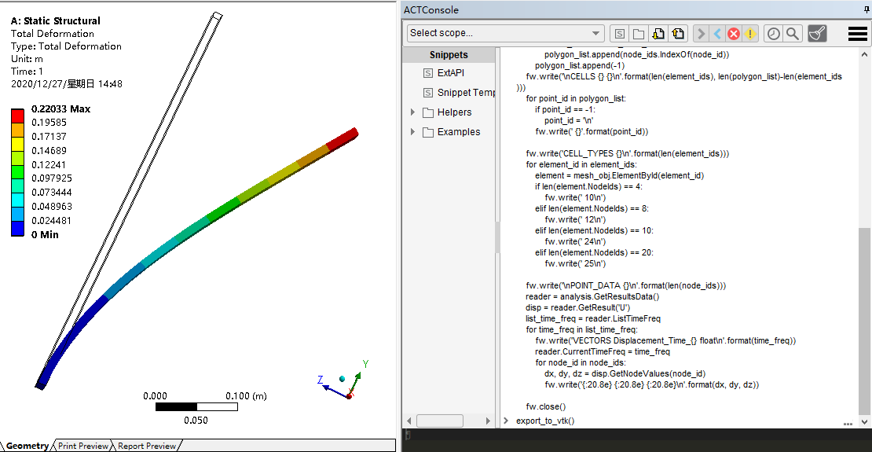Open the ExtAPI snippet
The height and width of the screenshot is (452, 872).
click(450, 73)
